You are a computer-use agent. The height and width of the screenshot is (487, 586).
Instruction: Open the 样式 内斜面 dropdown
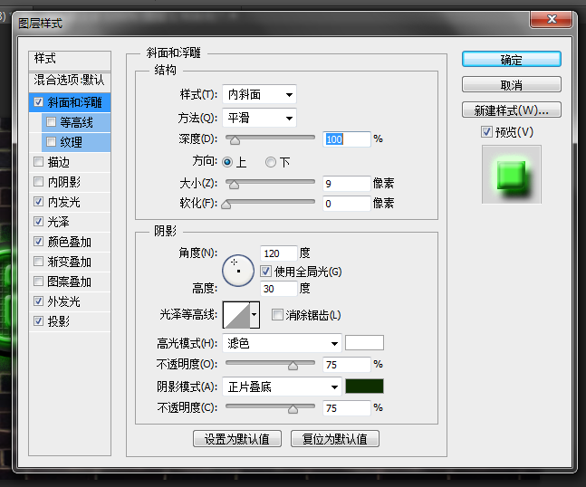[259, 94]
